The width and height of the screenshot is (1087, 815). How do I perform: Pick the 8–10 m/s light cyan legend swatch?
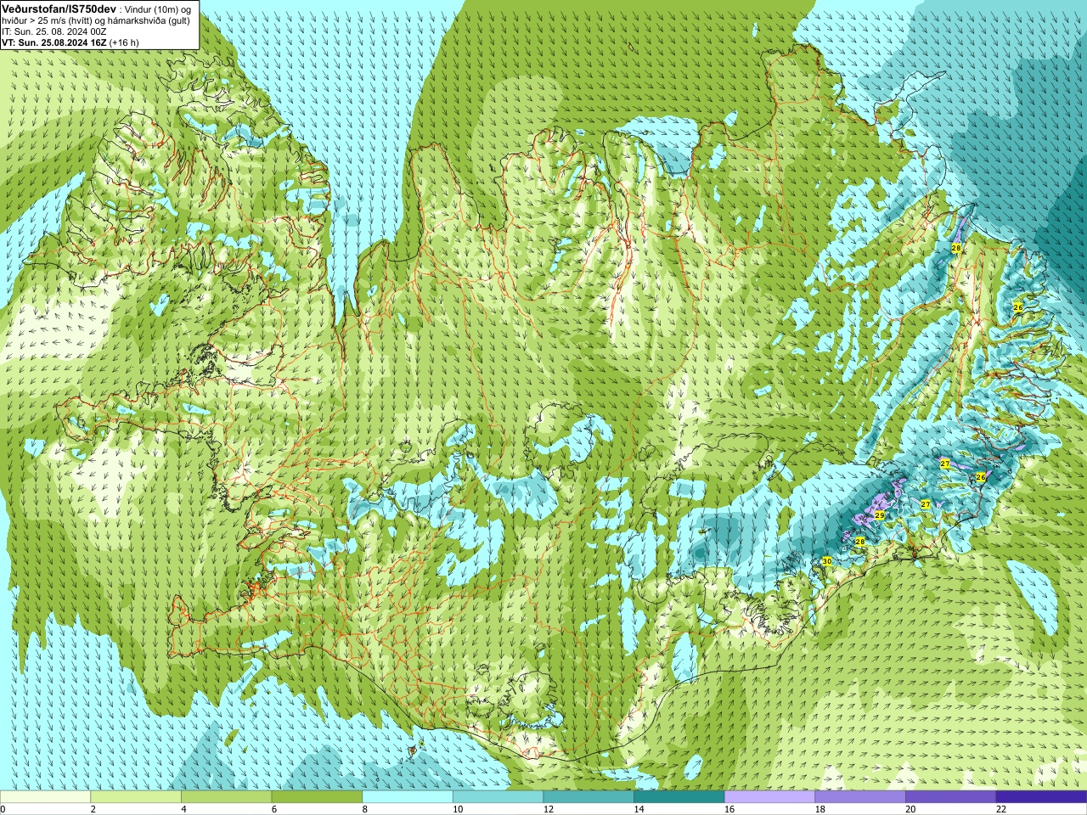[x=408, y=797]
